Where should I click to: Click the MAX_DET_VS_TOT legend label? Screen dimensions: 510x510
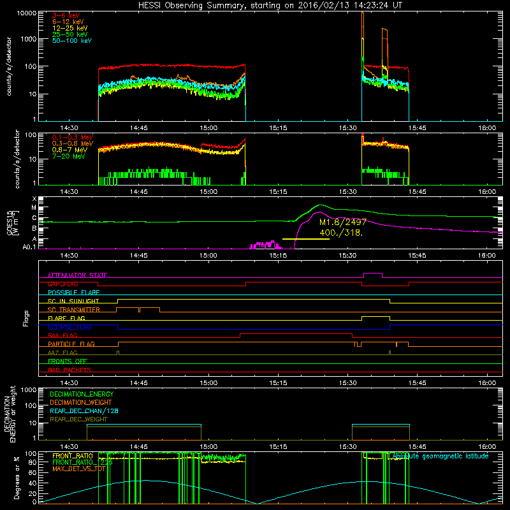(x=79, y=469)
